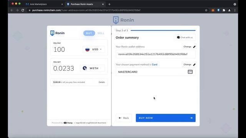Open the USD currency dropdown
Image resolution: width=246 pixels, height=138 pixels.
pos(94,49)
